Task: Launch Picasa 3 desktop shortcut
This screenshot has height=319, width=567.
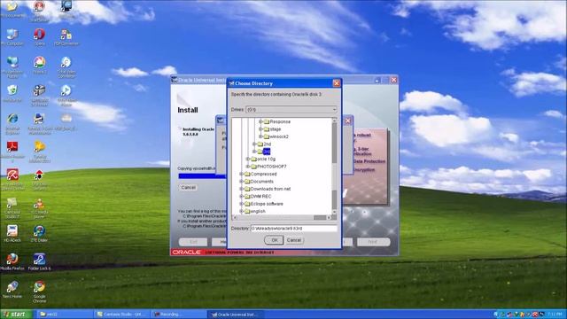Action: coord(39,66)
